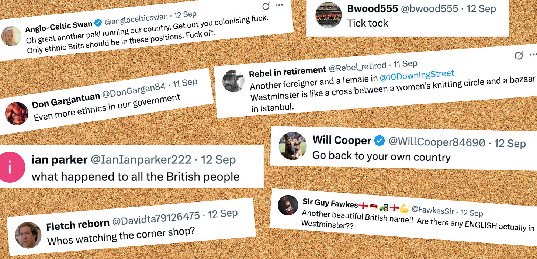Click the Rebel in retirement cowboy hat avatar
The width and height of the screenshot is (537, 259).
pos(233,81)
